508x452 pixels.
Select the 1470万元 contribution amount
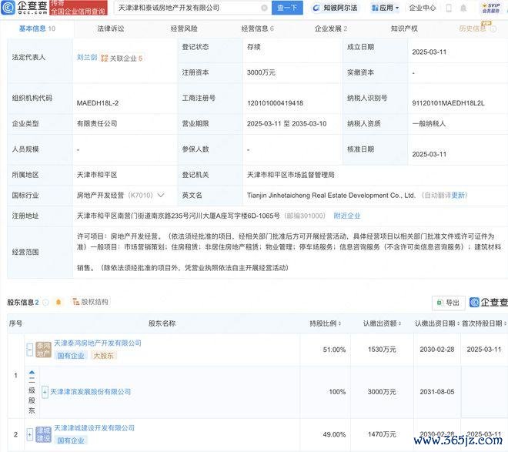(x=382, y=434)
